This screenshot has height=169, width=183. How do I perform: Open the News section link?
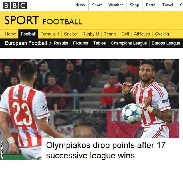[x=80, y=5]
